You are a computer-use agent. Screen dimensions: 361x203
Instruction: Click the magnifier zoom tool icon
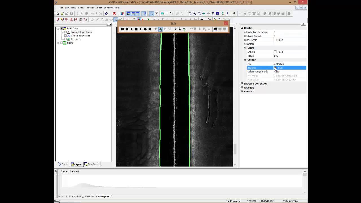coord(190,14)
